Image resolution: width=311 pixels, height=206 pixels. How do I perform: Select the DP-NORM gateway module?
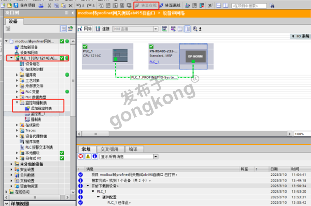click(193, 56)
